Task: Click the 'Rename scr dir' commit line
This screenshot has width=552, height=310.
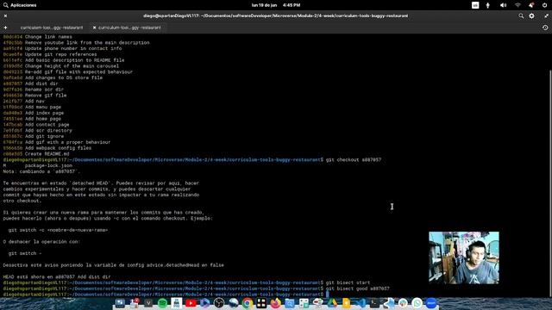Action: click(33, 90)
